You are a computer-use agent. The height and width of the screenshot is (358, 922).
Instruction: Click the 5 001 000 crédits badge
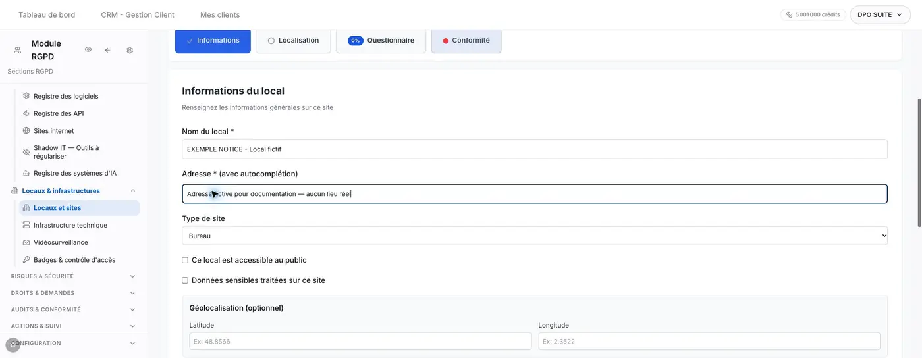click(813, 14)
